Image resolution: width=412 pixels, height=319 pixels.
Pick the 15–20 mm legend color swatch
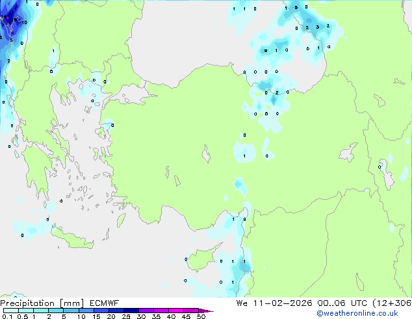(101, 311)
